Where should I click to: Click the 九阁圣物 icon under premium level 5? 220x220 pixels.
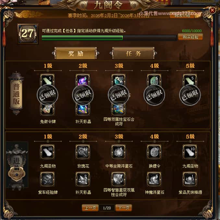tap(190, 152)
